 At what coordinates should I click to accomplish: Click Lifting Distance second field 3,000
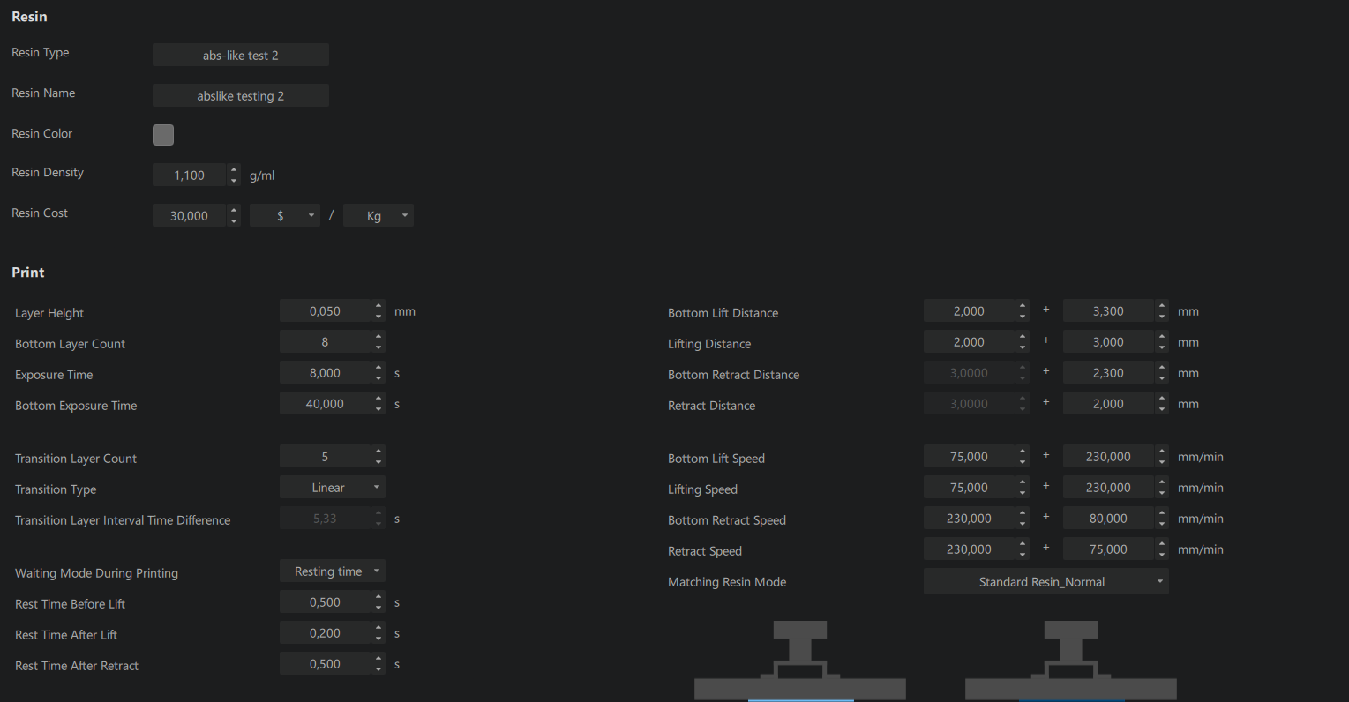point(1108,341)
